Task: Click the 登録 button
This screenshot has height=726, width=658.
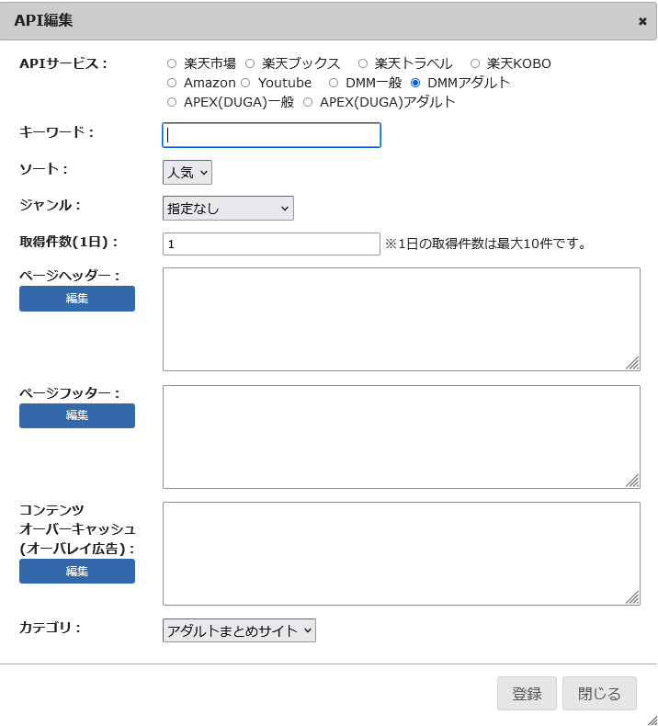Action: (x=527, y=694)
